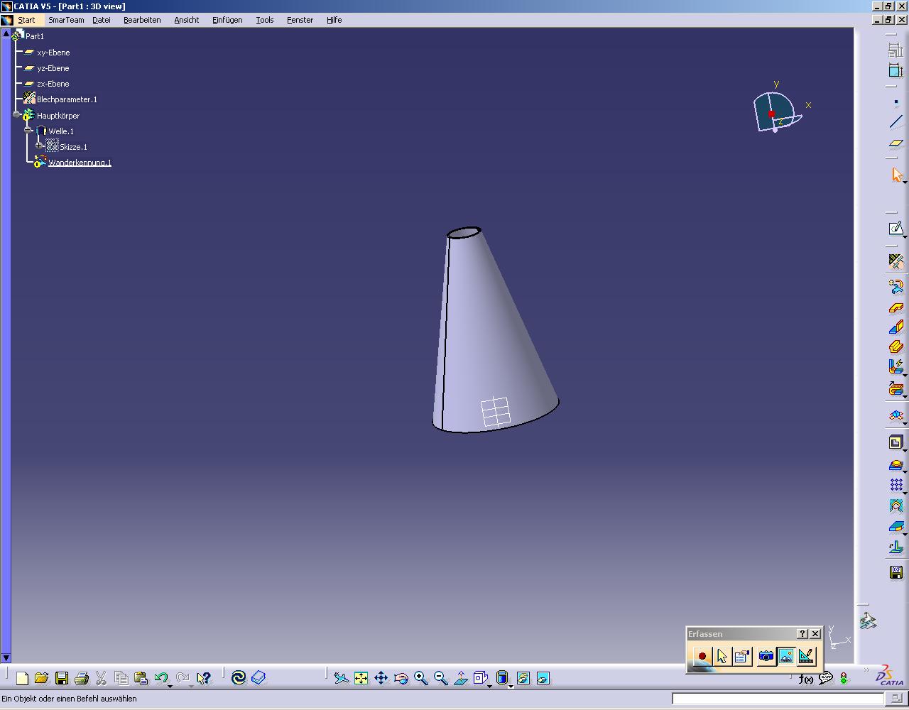Select the Line tool in right toolbar
The image size is (909, 710).
[896, 122]
